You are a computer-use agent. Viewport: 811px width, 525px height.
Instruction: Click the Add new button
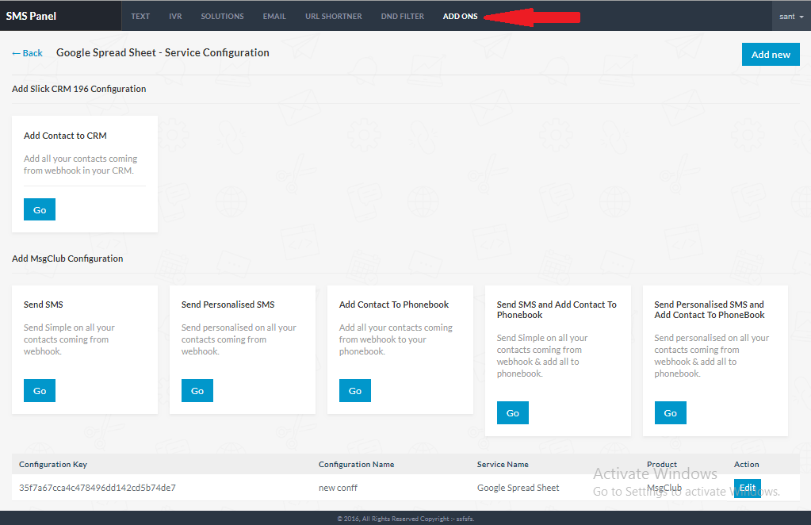pyautogui.click(x=771, y=54)
